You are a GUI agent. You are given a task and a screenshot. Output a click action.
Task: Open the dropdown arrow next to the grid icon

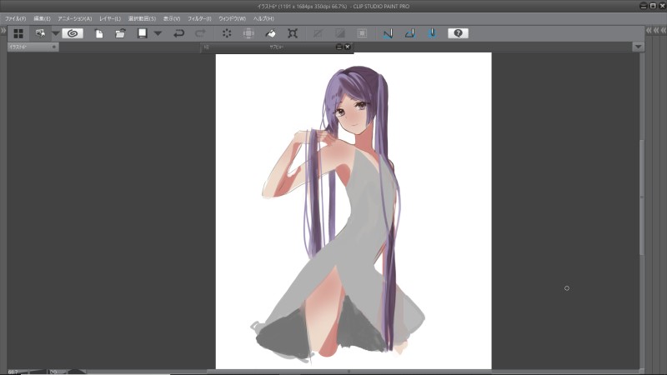(x=55, y=33)
